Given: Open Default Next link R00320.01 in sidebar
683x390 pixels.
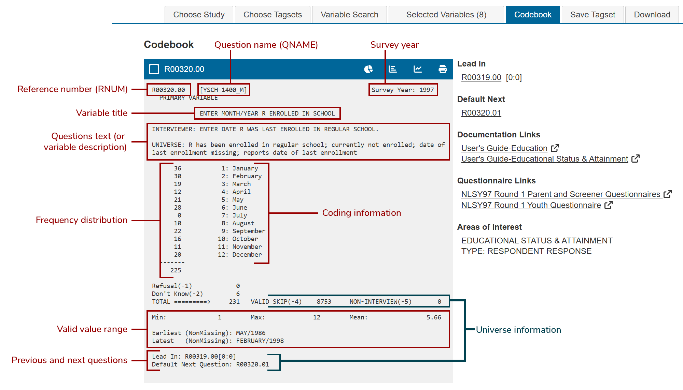Looking at the screenshot, I should (481, 113).
